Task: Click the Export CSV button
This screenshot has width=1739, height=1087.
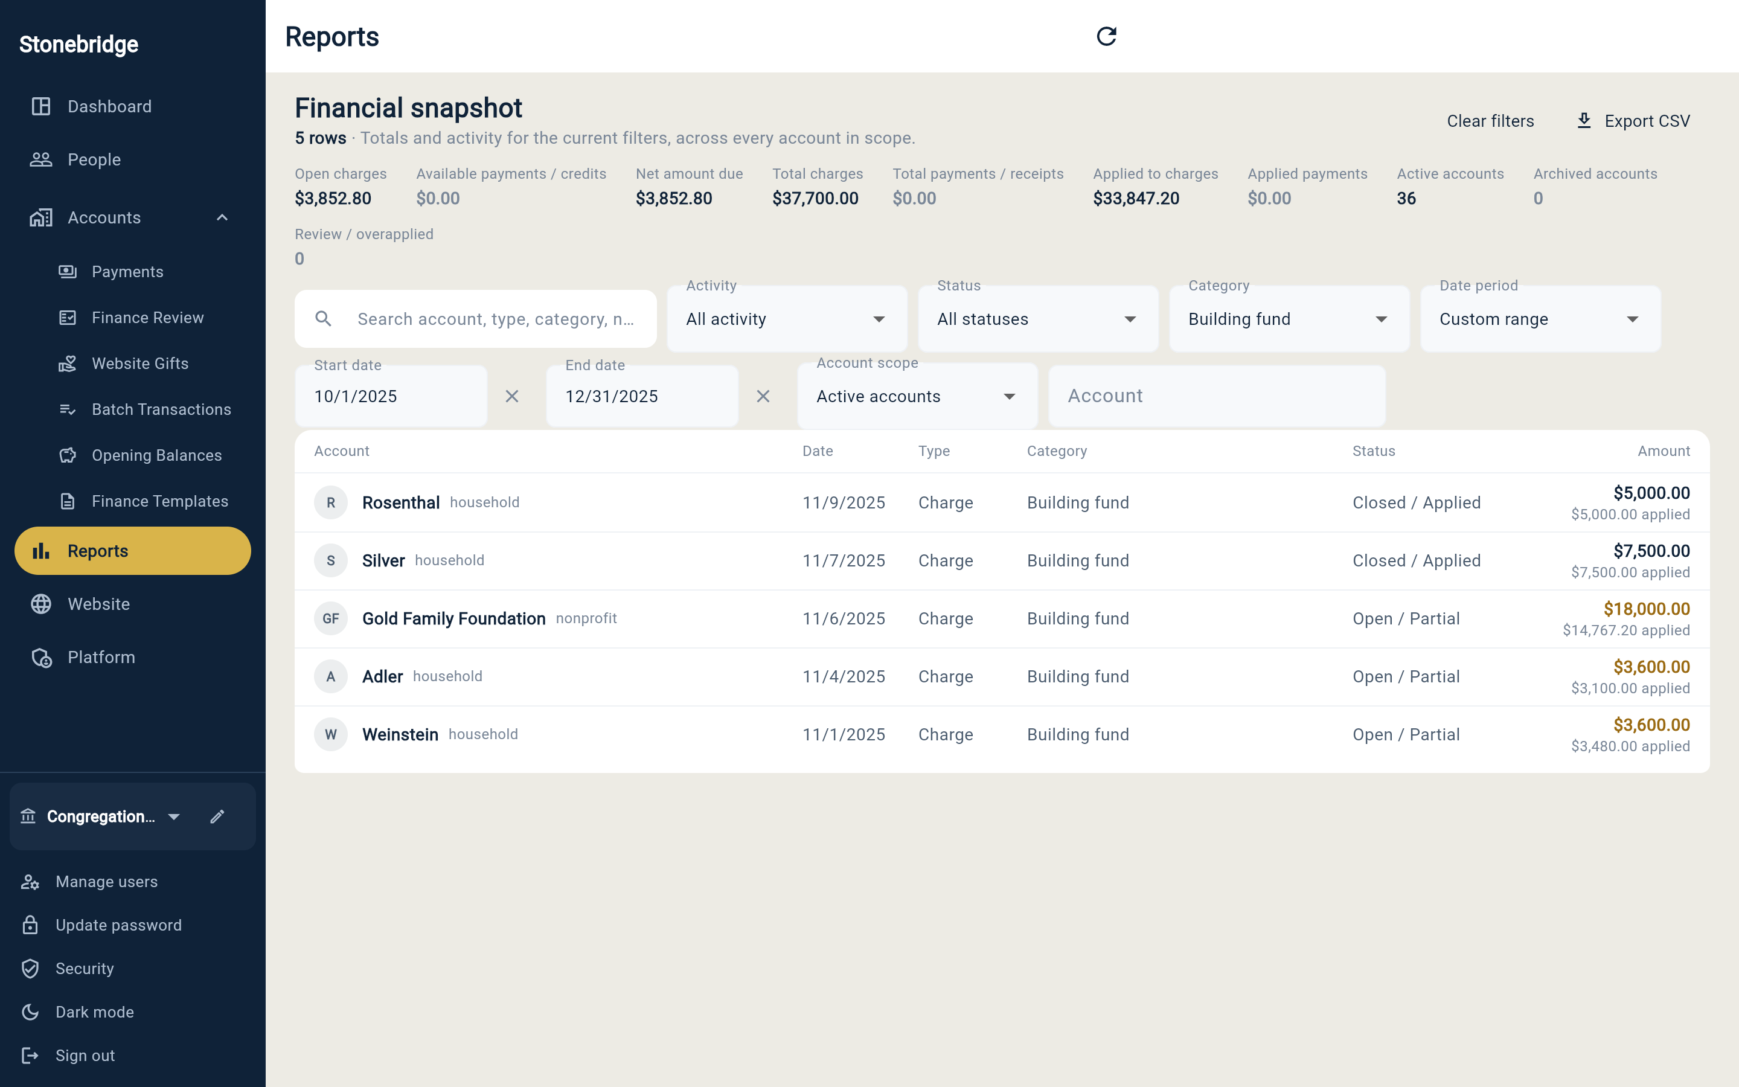Action: [x=1633, y=121]
